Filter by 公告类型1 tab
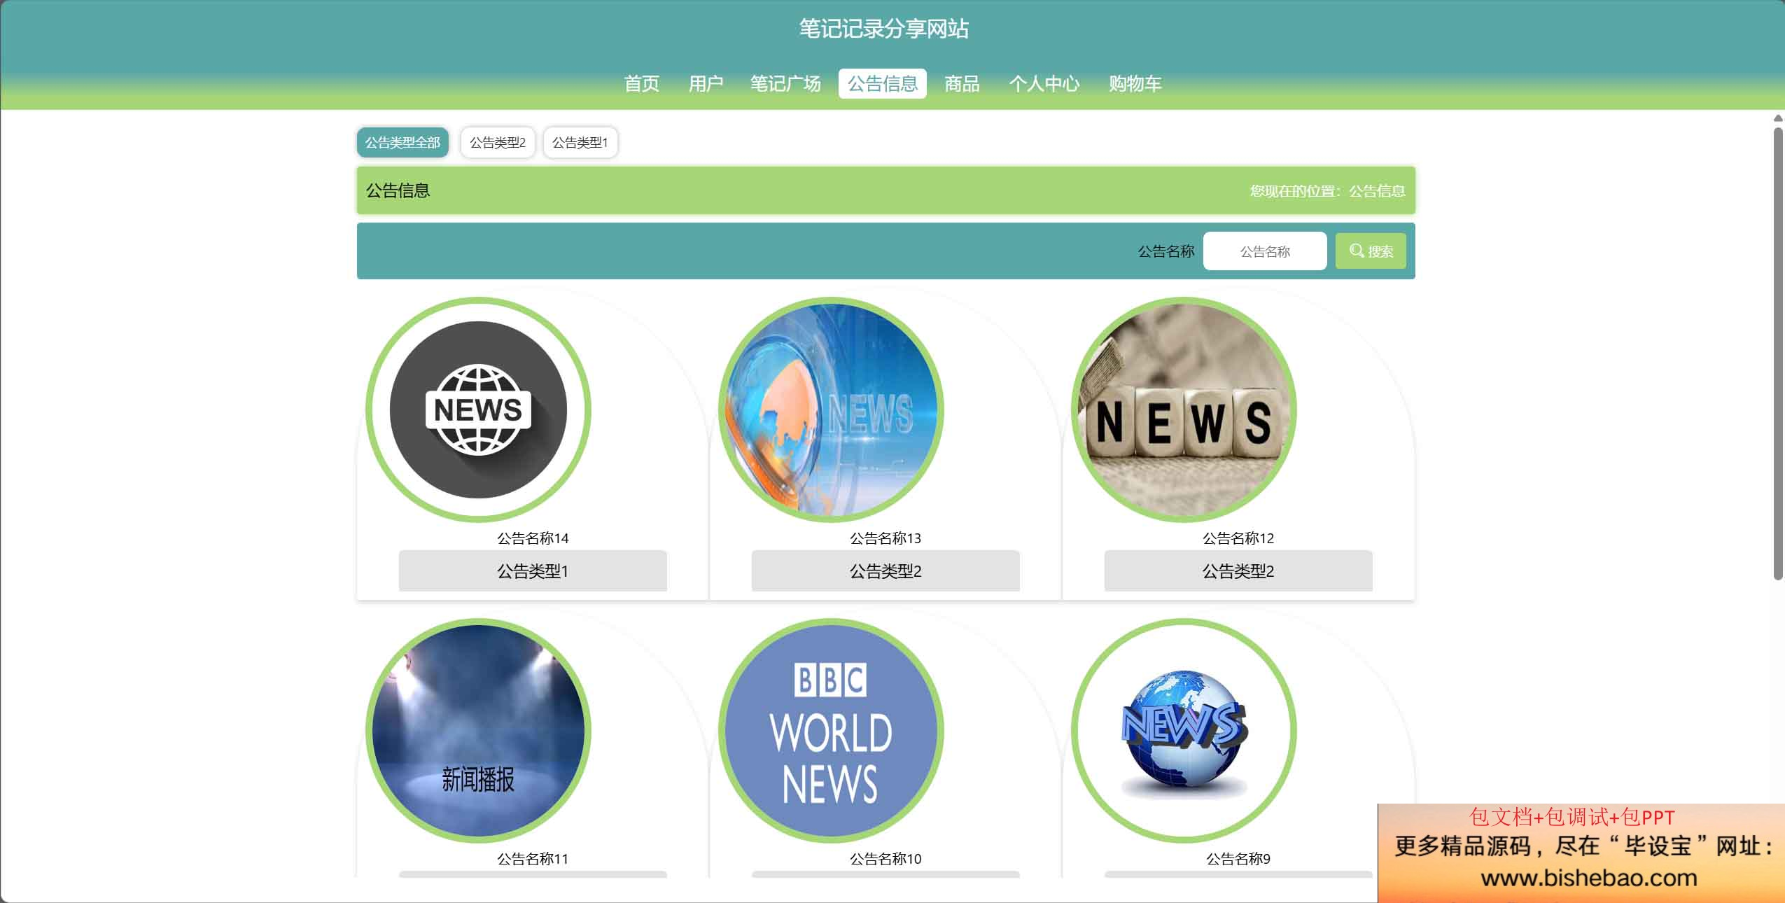Image resolution: width=1785 pixels, height=903 pixels. point(580,143)
